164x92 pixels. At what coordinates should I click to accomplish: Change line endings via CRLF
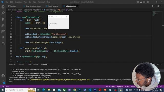[133, 86]
